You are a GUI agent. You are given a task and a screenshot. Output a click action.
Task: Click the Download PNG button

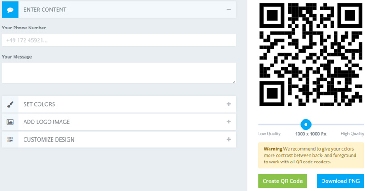click(341, 181)
